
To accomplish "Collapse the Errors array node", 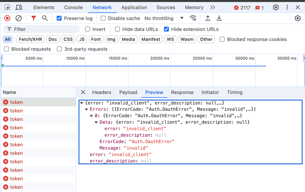I will click(87, 110).
